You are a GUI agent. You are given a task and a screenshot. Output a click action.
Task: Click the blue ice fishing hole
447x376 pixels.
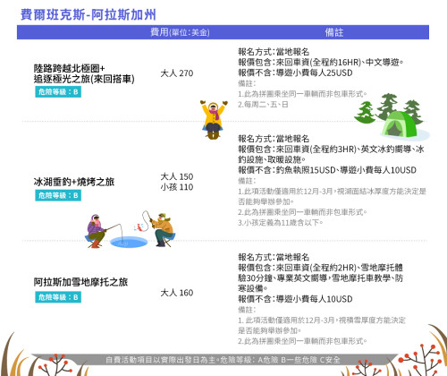click(129, 242)
